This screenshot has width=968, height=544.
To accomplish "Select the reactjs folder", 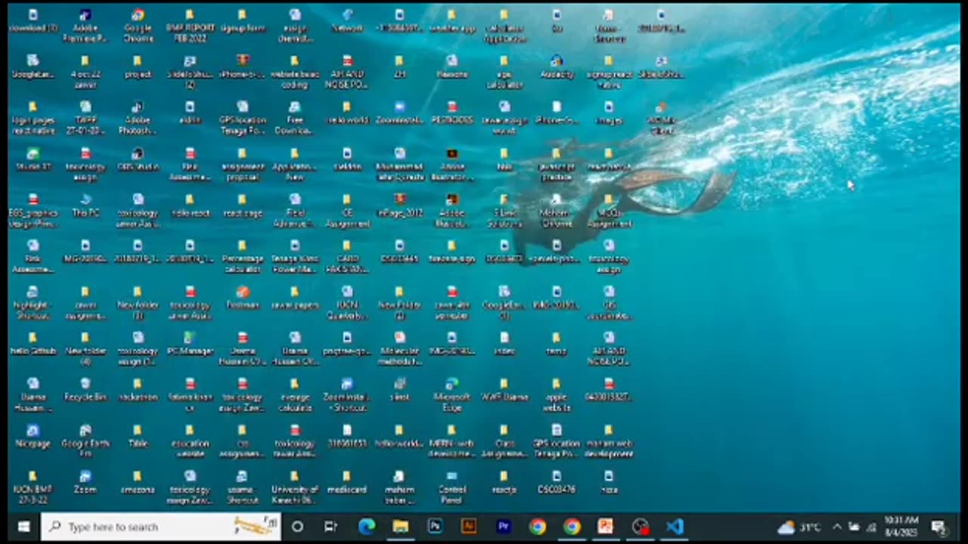I will [504, 482].
